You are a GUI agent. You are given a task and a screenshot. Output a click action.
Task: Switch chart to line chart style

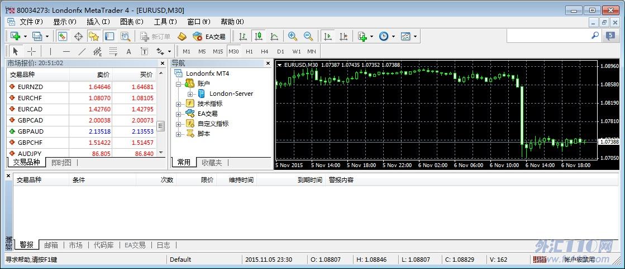[274, 37]
